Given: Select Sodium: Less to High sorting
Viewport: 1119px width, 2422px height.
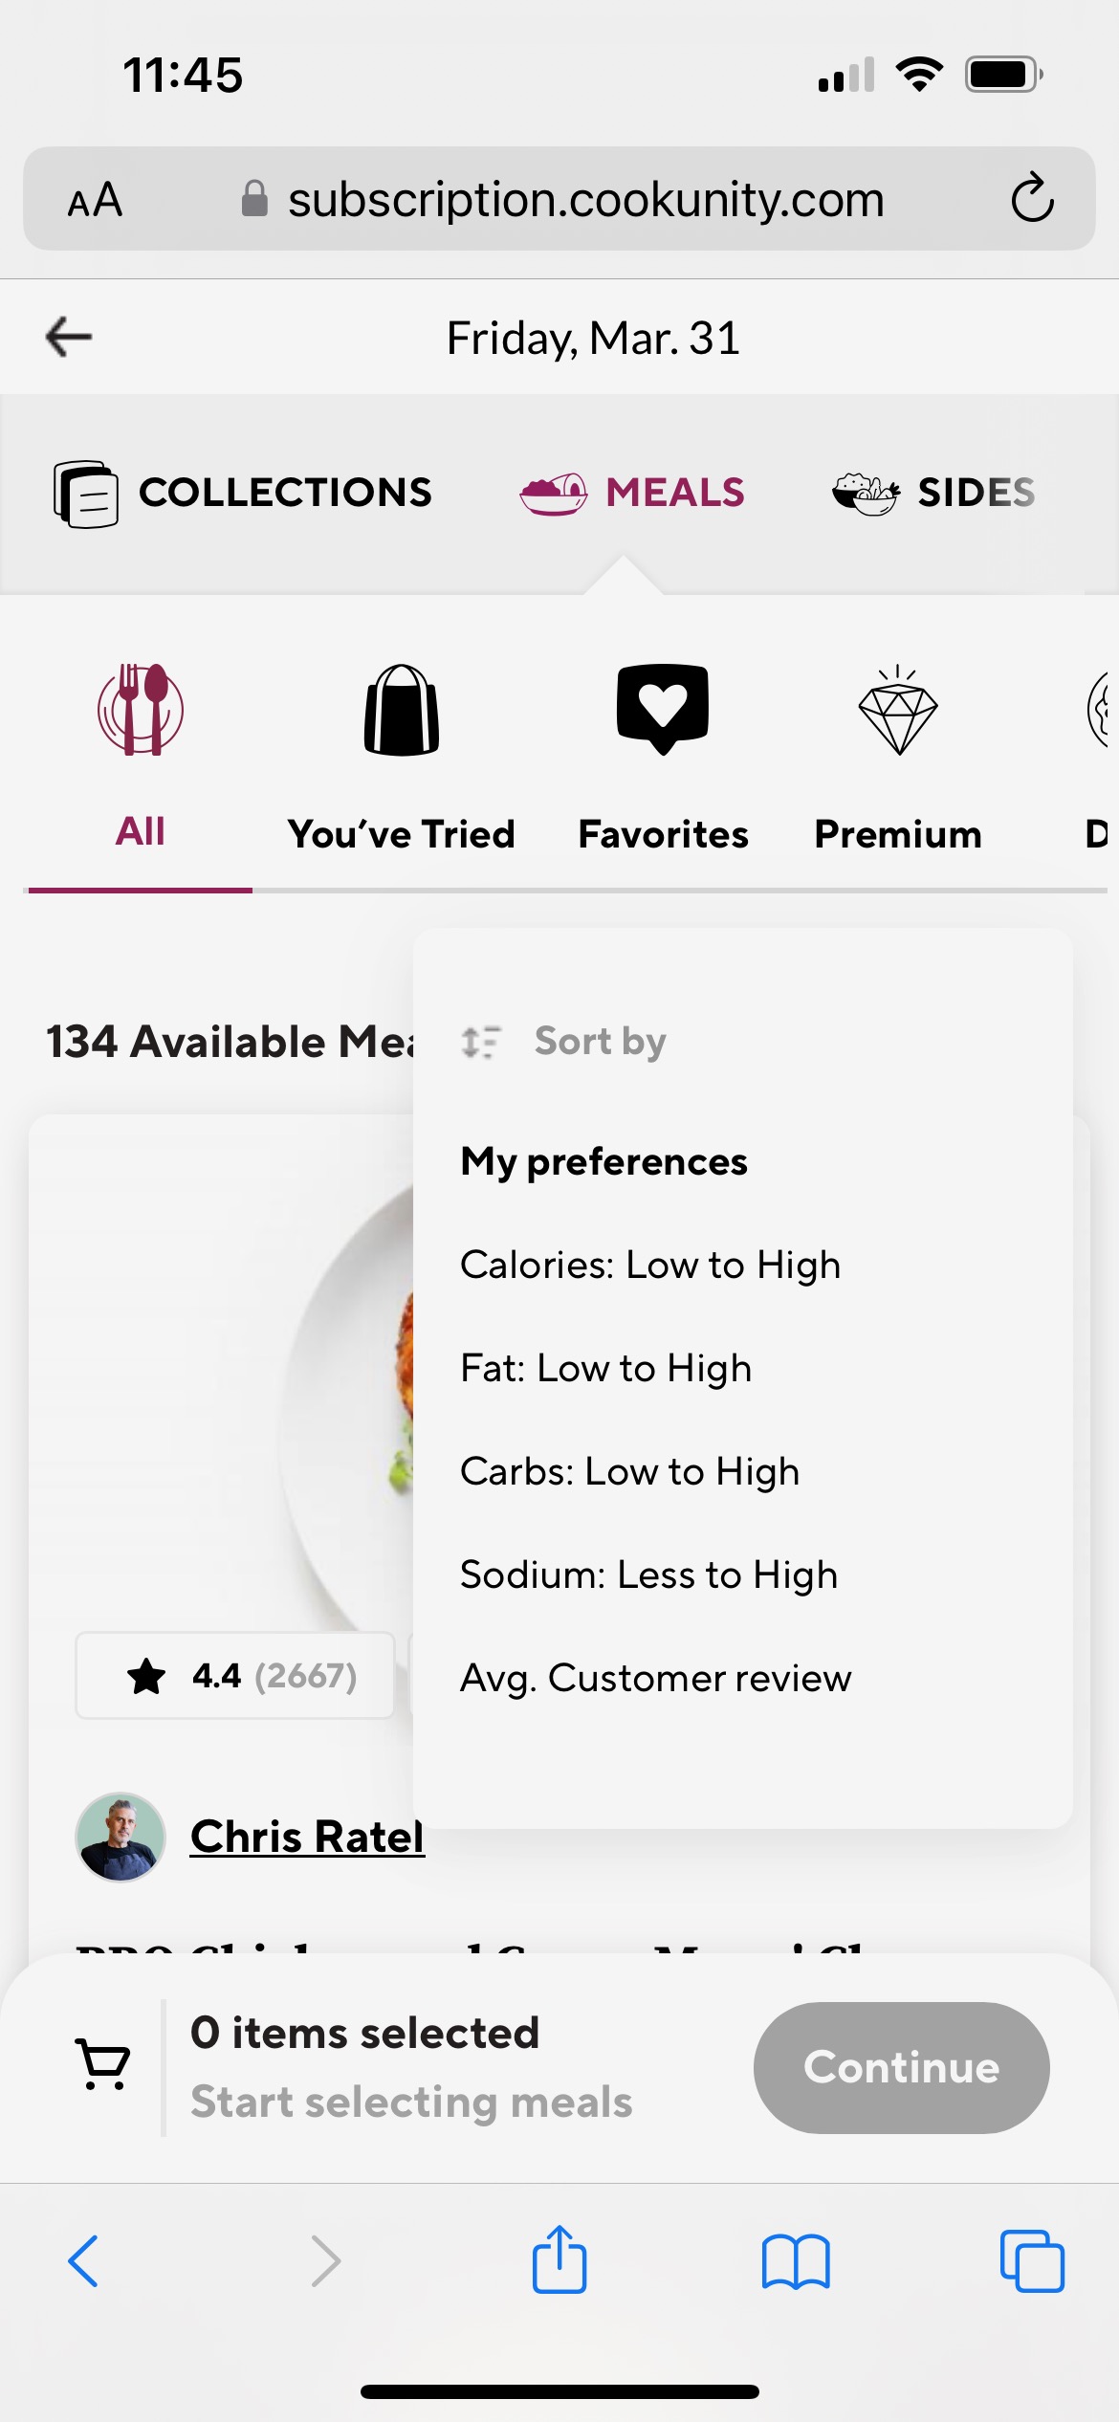Looking at the screenshot, I should [x=648, y=1574].
